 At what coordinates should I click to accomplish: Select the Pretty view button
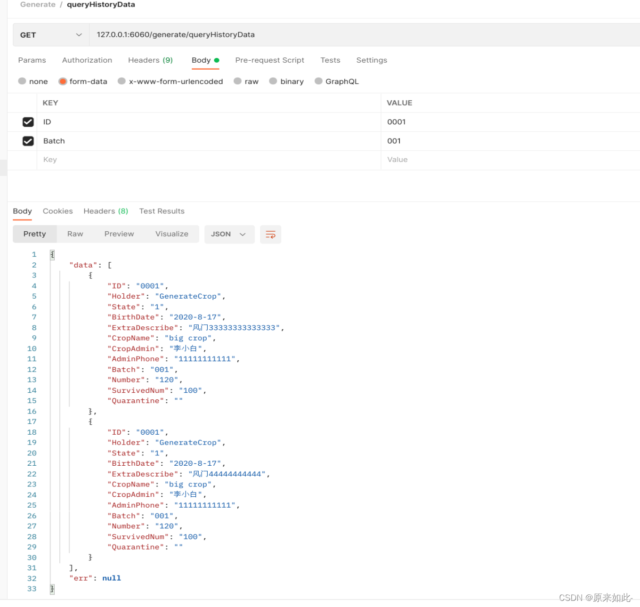(35, 234)
